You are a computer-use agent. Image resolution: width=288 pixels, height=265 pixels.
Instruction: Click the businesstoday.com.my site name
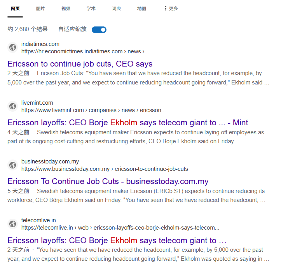tap(50, 161)
